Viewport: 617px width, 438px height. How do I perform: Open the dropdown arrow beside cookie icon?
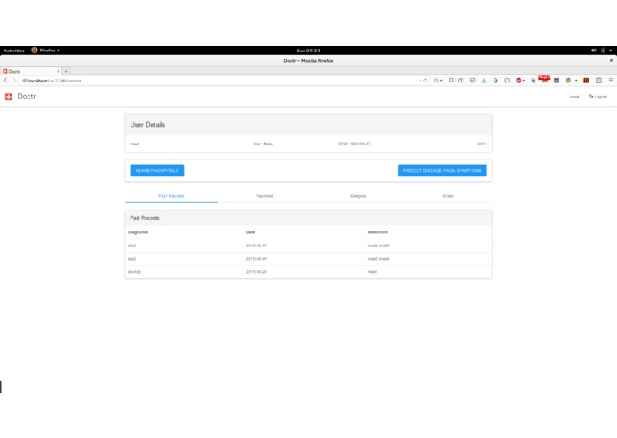point(576,81)
